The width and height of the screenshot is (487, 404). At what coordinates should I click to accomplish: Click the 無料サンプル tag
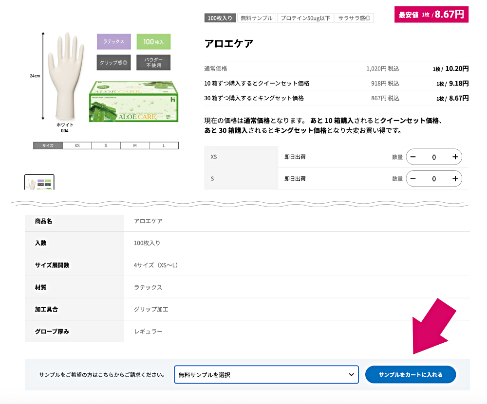point(257,18)
